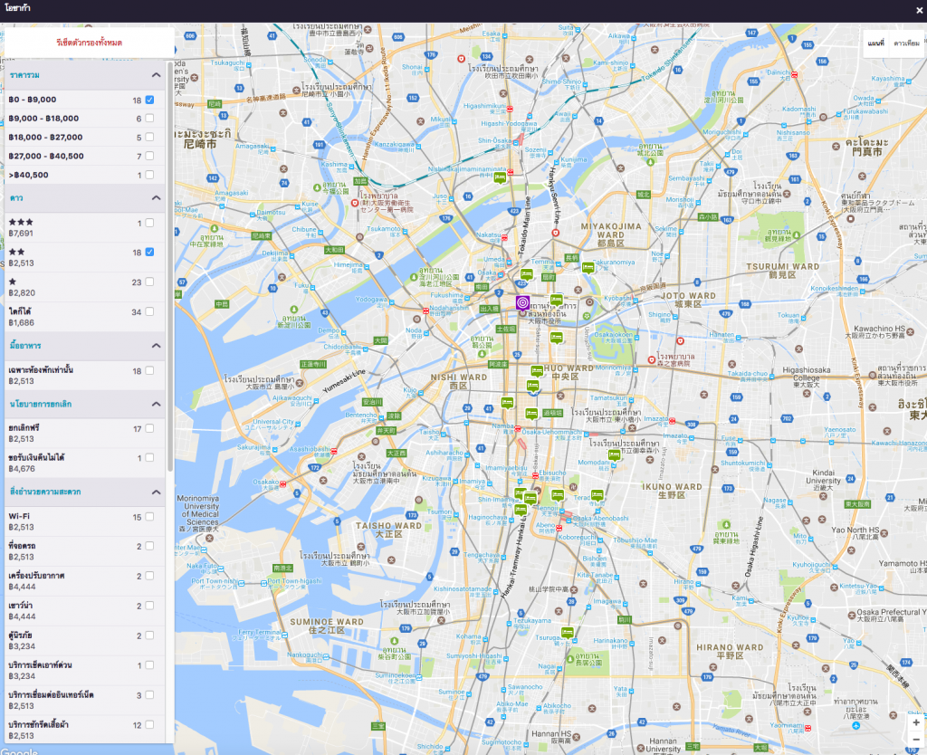Image resolution: width=927 pixels, height=755 pixels.
Task: Collapse the ราคารวม price section
Action: (x=156, y=75)
